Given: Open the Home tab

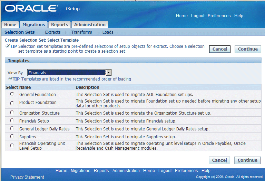Looking at the screenshot, I should coord(10,25).
